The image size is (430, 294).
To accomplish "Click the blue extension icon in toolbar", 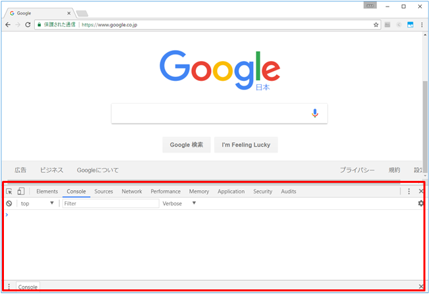I will 410,25.
